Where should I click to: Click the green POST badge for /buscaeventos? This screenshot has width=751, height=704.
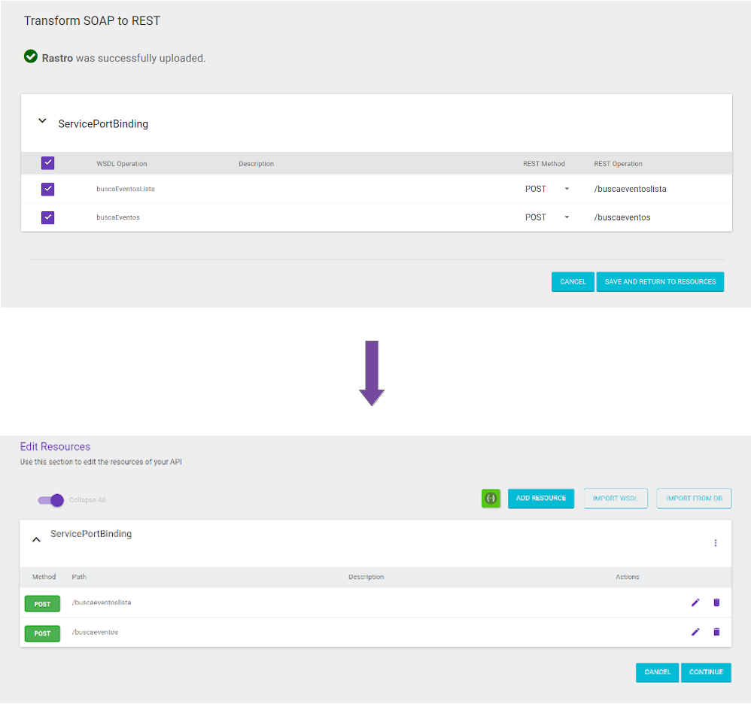[42, 633]
